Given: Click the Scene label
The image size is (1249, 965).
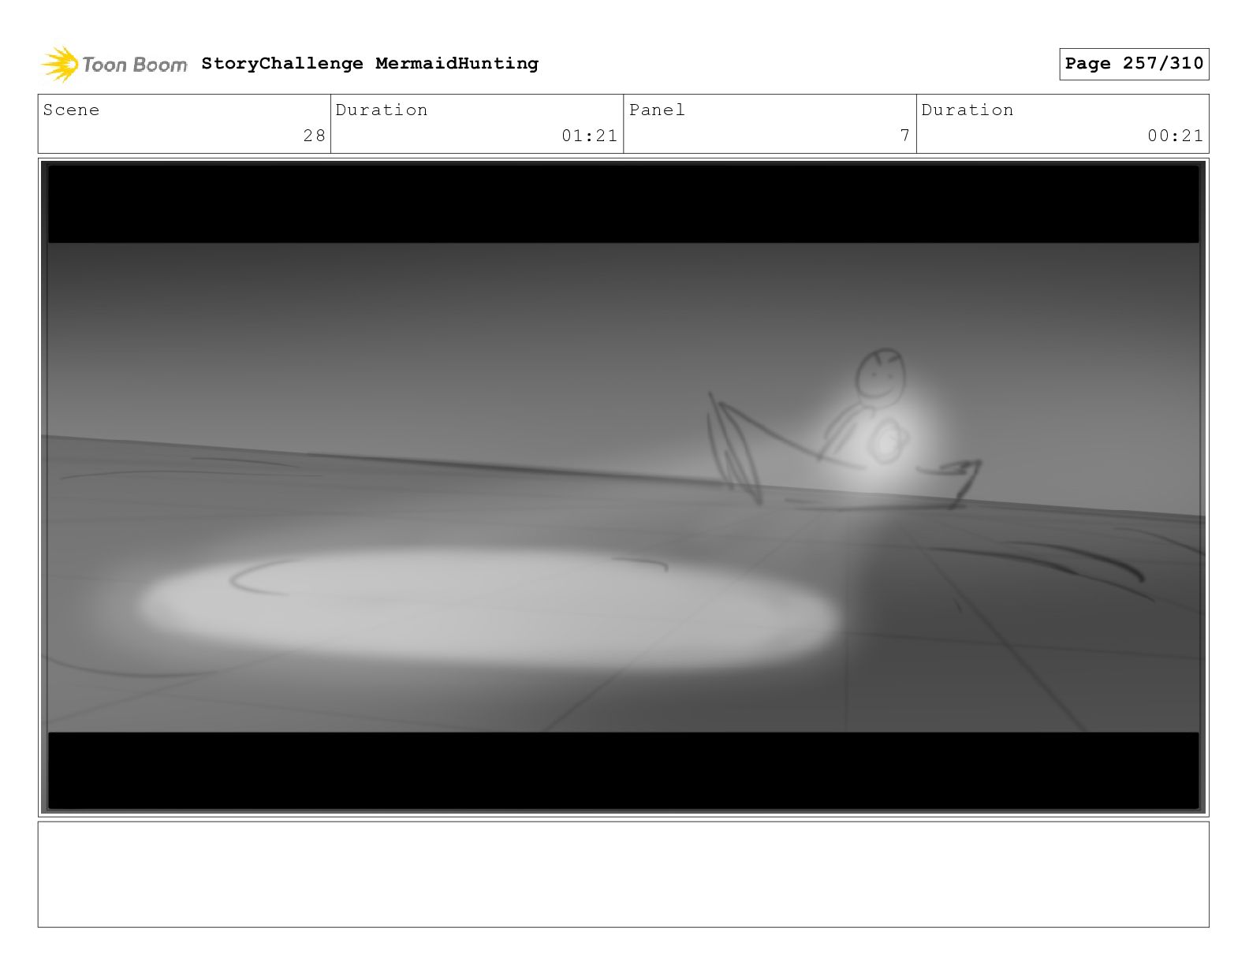Looking at the screenshot, I should click(72, 110).
